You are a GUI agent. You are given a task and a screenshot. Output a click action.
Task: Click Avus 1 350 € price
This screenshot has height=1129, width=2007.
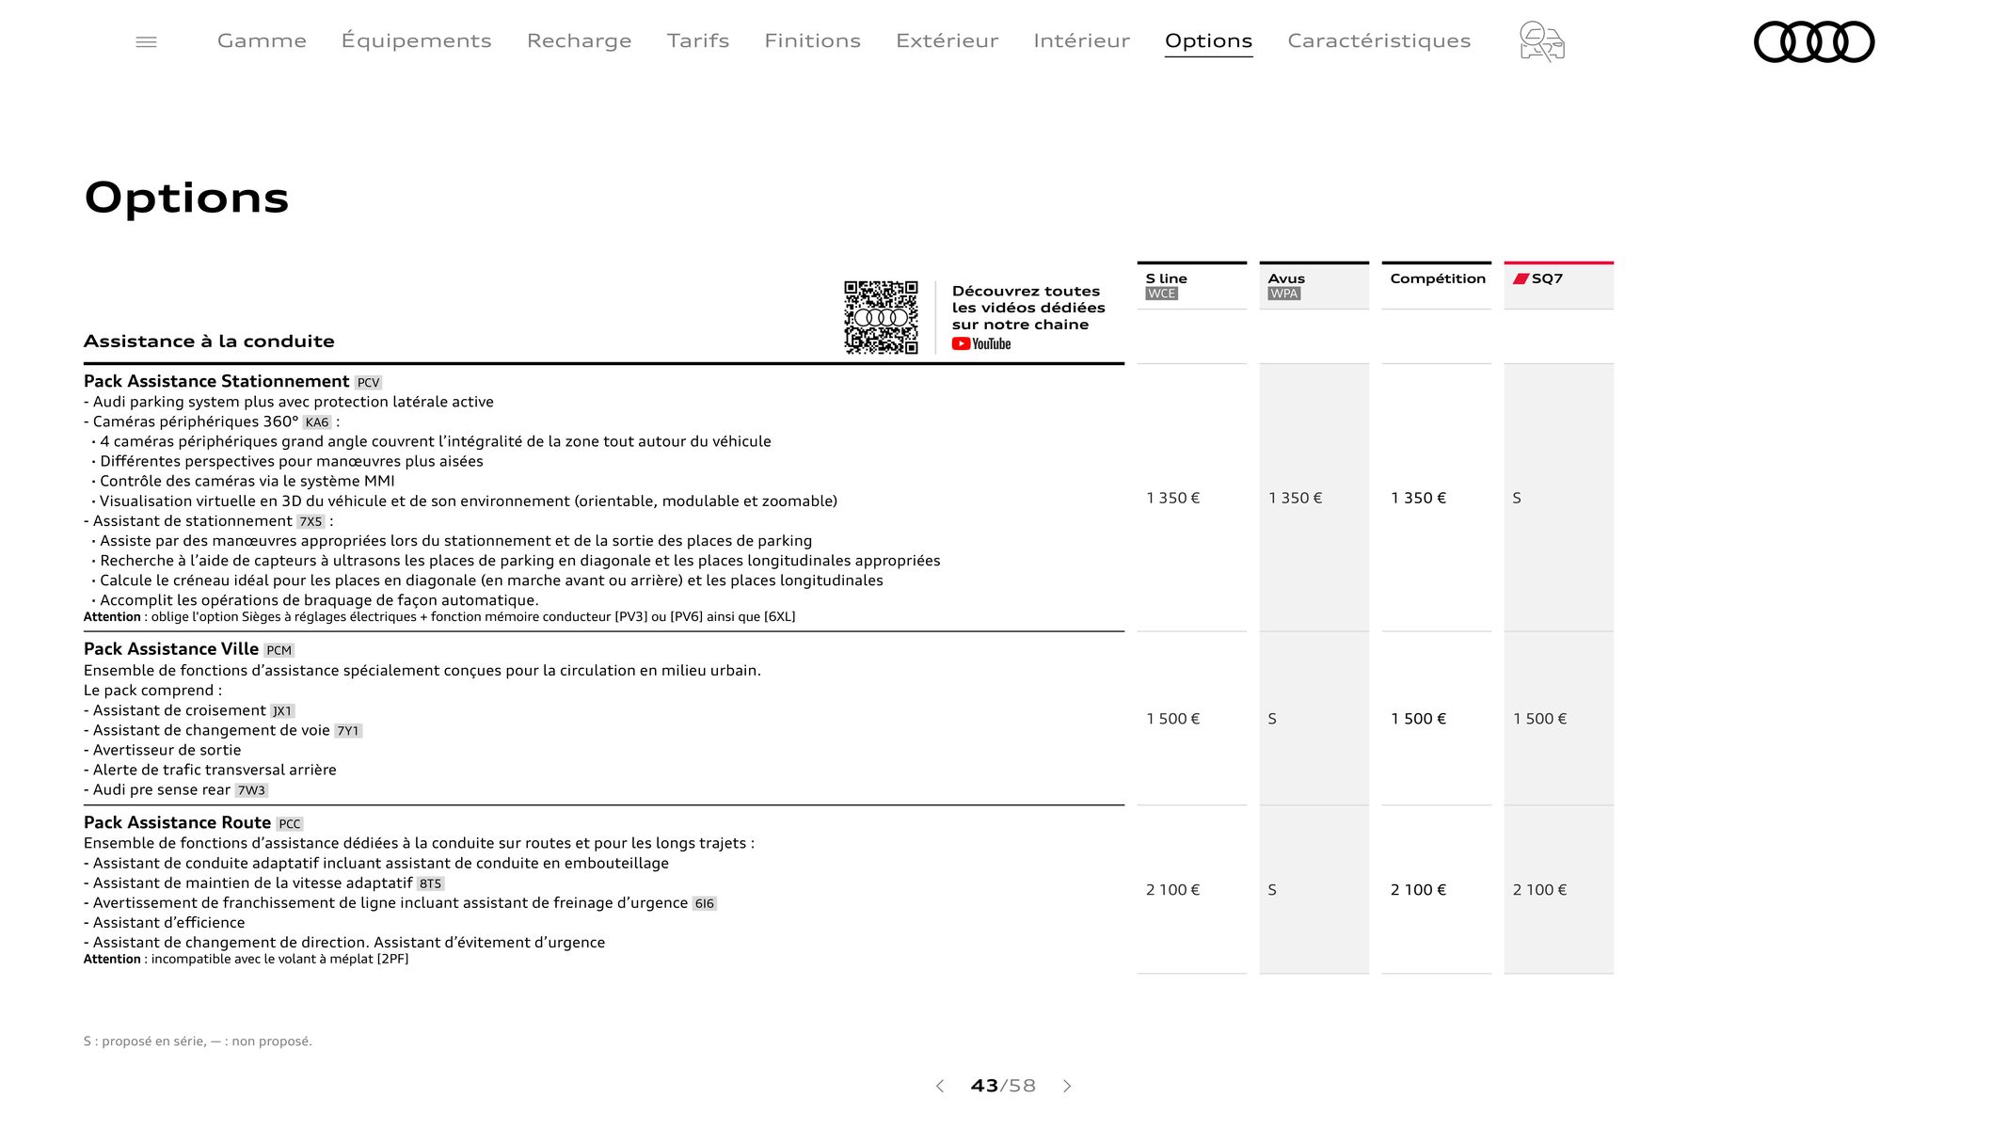1295,498
